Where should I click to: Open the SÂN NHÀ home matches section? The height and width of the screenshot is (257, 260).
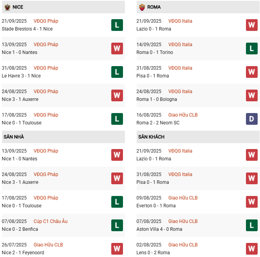pyautogui.click(x=14, y=137)
